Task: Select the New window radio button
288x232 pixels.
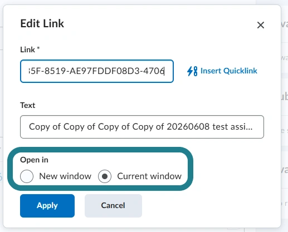Action: 27,176
